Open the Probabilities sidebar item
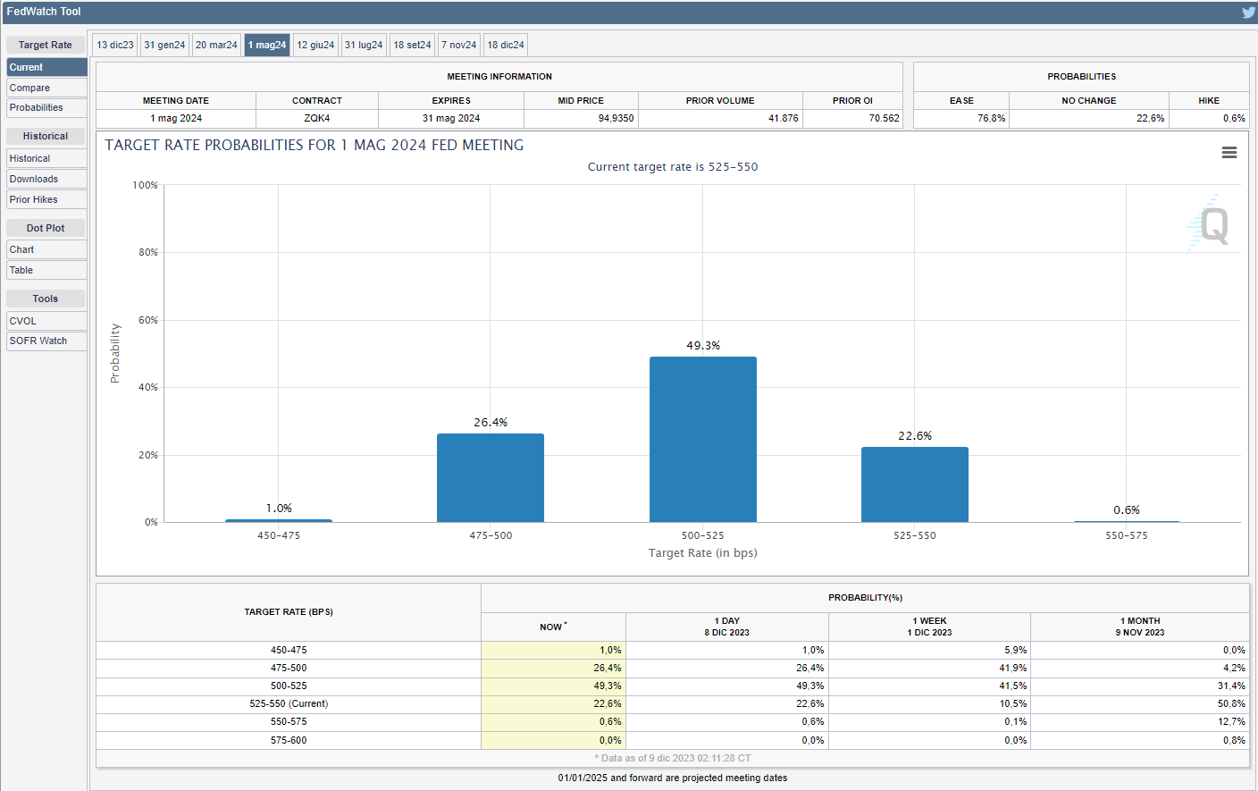 (x=46, y=107)
